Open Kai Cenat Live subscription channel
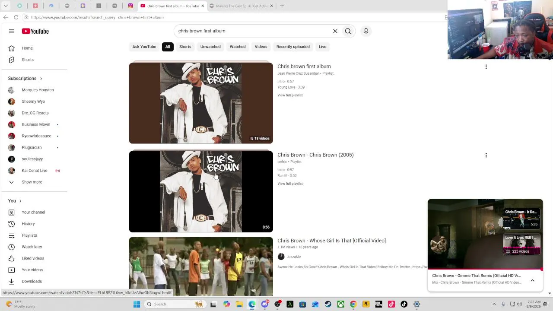Viewport: 553px width, 311px height. point(35,171)
